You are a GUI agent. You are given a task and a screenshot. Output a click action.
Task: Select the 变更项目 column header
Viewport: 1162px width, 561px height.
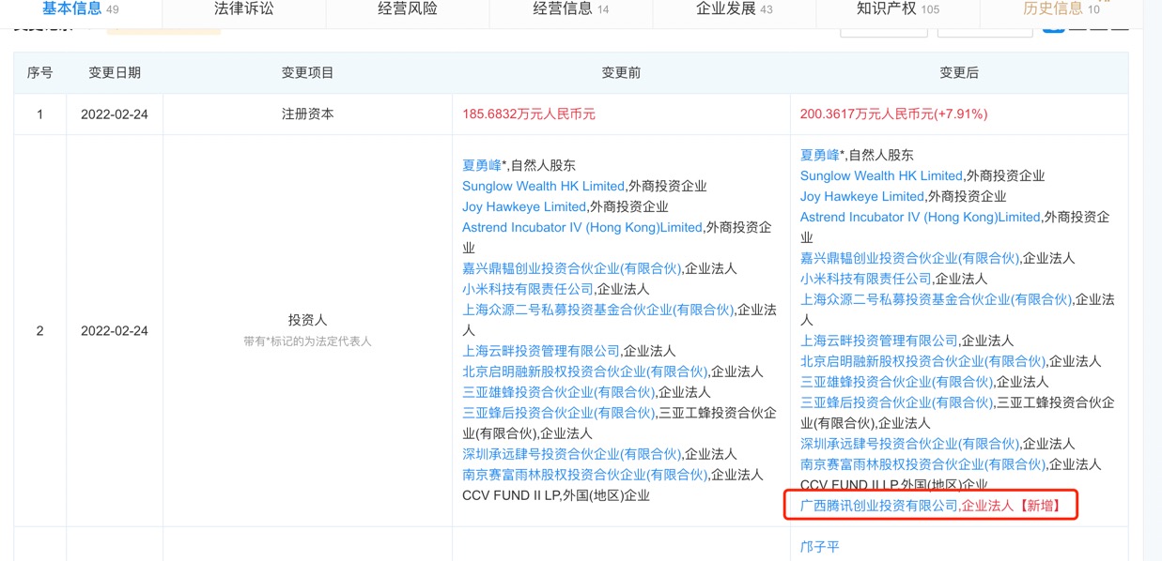[x=307, y=72]
